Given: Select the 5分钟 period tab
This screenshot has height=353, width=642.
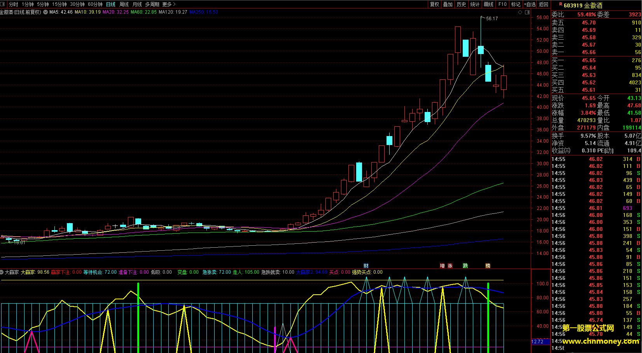Looking at the screenshot, I should [x=43, y=4].
